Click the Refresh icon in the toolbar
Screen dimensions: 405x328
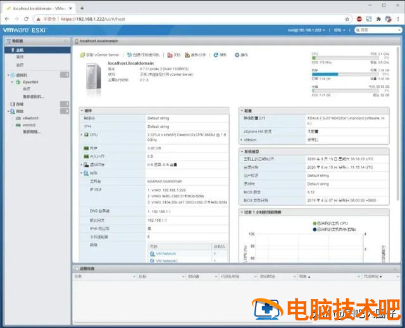click(216, 55)
